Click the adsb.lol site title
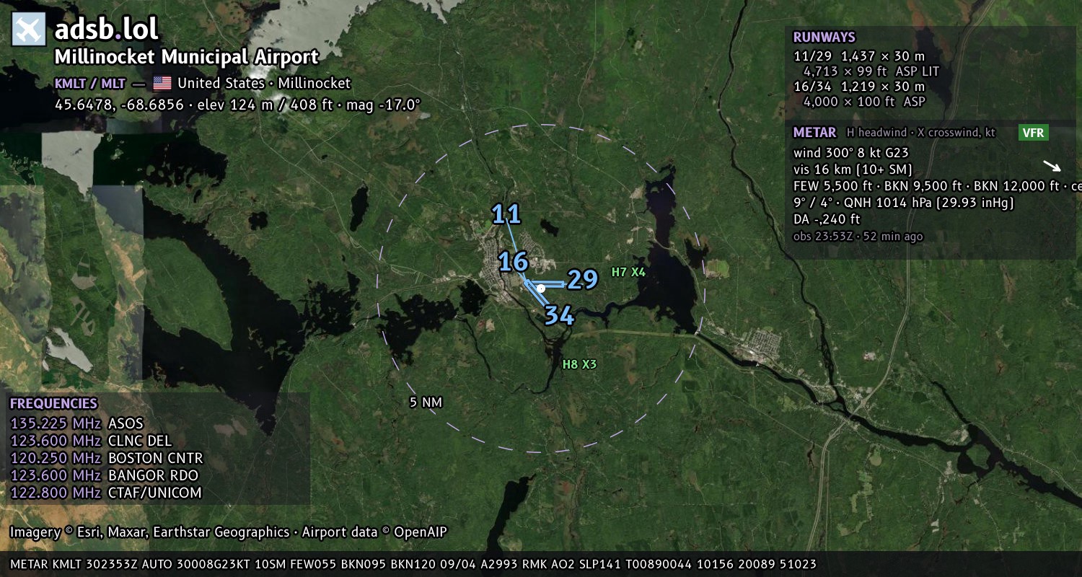This screenshot has height=577, width=1082. (x=107, y=30)
